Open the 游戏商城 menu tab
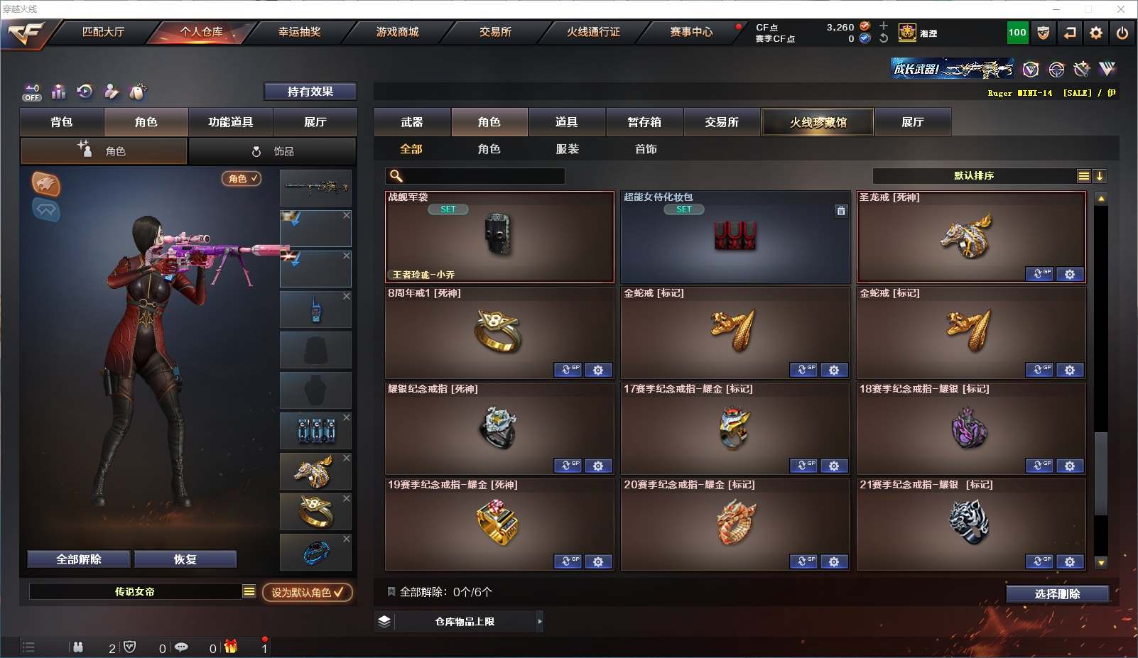Image resolution: width=1138 pixels, height=658 pixels. click(397, 32)
